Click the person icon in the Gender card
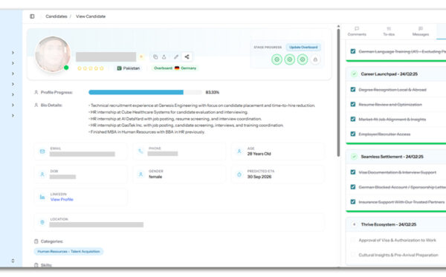This screenshot has height=277, width=446. pos(140,175)
